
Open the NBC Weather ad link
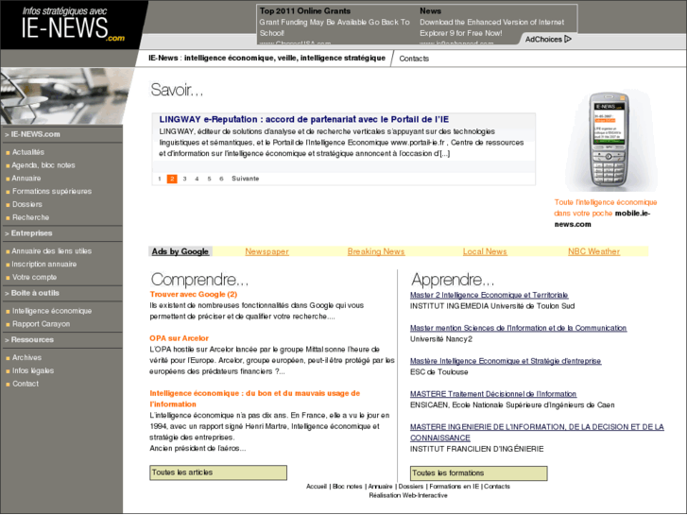coord(593,251)
